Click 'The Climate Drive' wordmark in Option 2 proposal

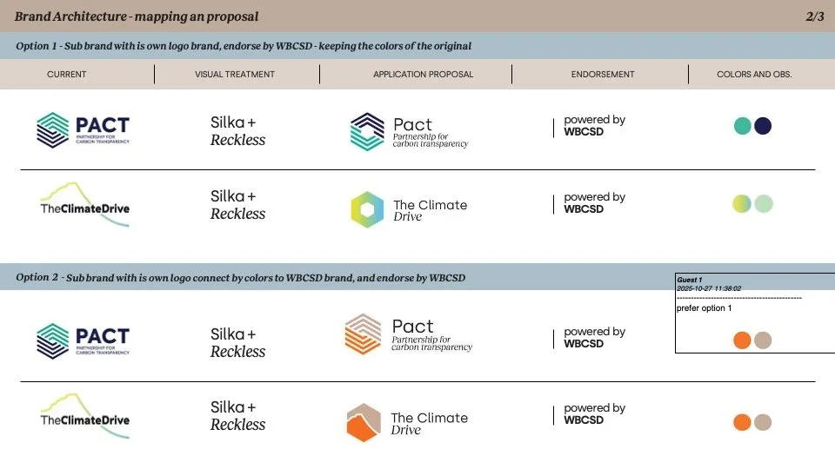(429, 424)
